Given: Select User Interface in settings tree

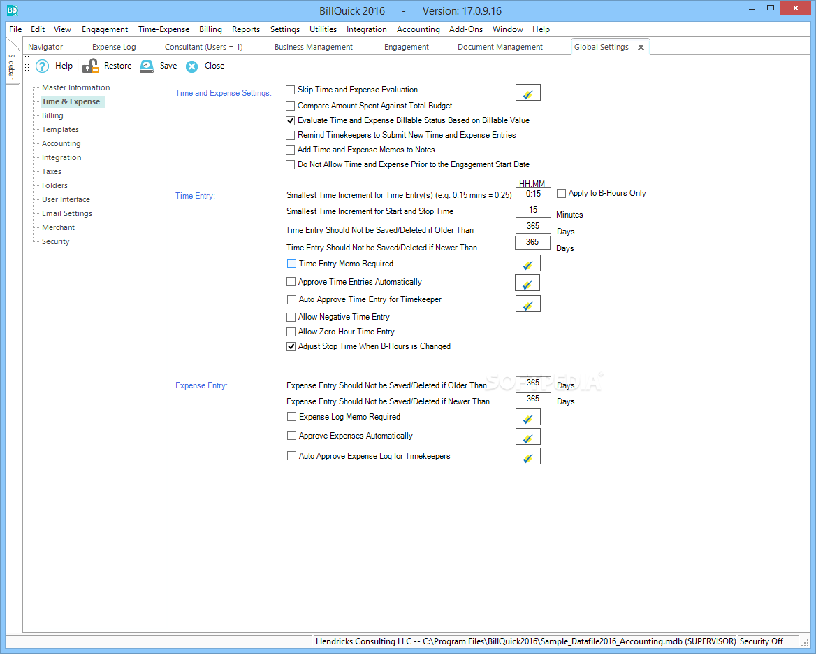Looking at the screenshot, I should click(66, 200).
